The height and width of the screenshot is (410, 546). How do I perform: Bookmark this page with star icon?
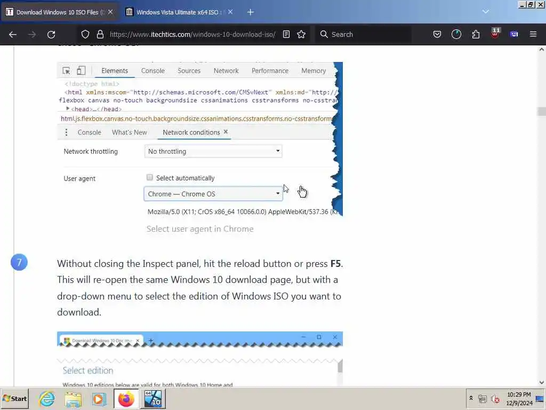tap(301, 34)
